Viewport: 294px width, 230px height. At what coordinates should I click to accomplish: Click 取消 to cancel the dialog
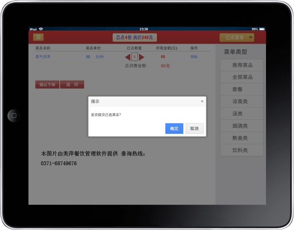pyautogui.click(x=194, y=129)
